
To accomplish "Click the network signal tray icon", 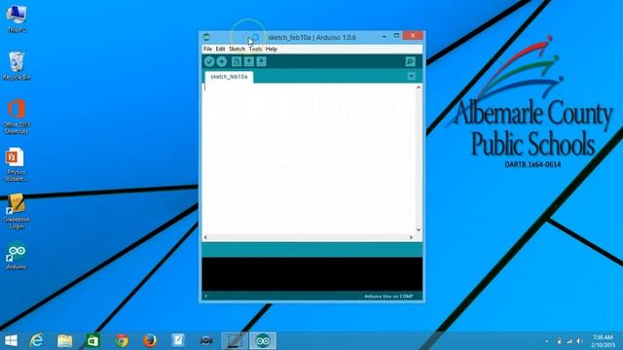I will pos(569,341).
